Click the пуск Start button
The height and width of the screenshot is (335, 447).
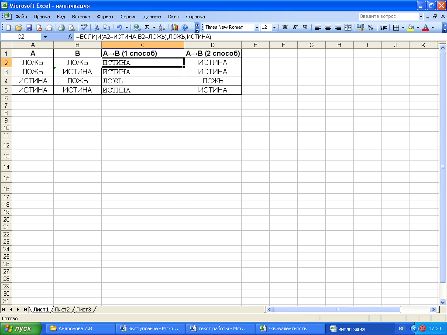pos(21,328)
